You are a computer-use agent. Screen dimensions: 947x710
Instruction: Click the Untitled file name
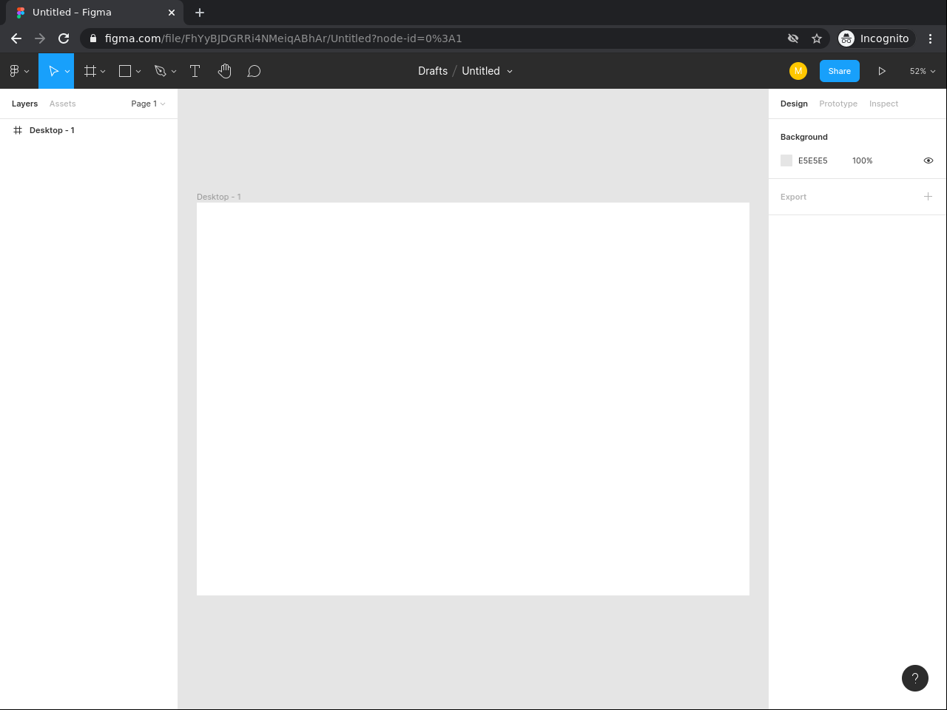481,71
